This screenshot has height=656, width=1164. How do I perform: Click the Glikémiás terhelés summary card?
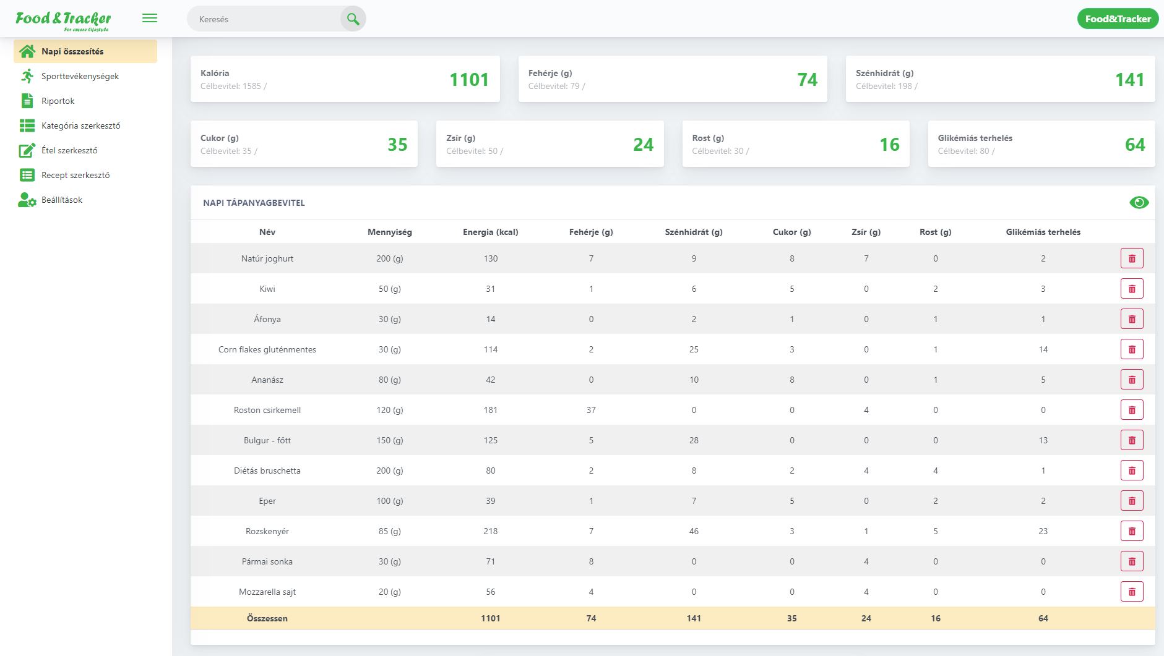click(x=1041, y=144)
